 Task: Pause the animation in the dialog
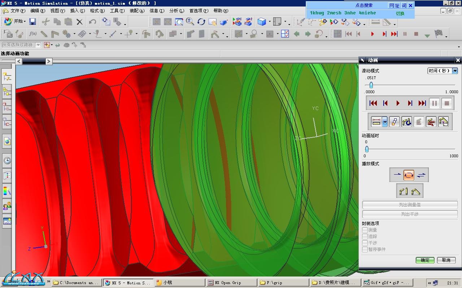[435, 103]
